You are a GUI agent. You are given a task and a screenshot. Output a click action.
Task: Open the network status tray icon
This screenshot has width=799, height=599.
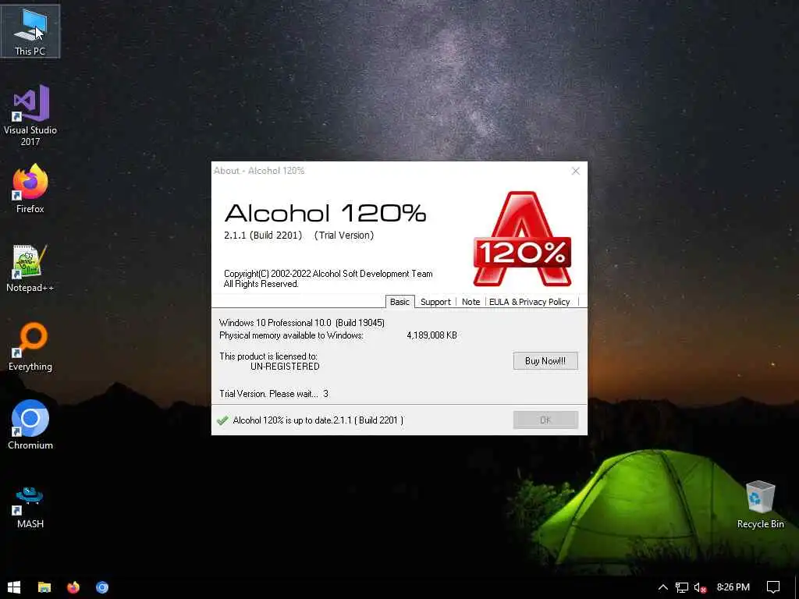[x=682, y=587]
